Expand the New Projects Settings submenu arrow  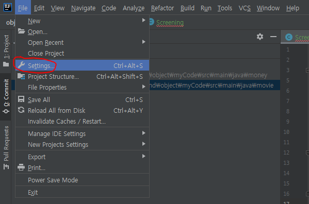(x=143, y=144)
